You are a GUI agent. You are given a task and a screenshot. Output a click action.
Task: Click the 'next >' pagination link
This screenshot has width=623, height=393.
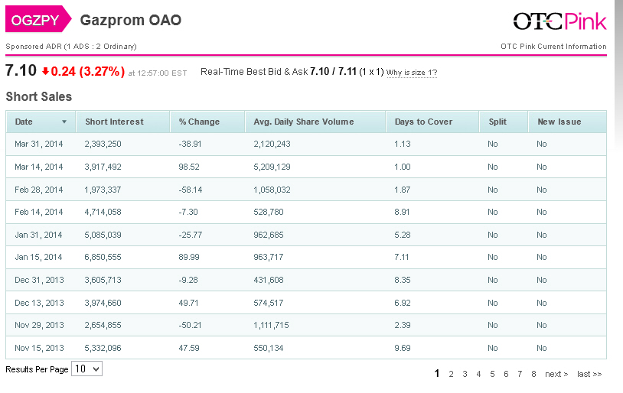coord(556,374)
